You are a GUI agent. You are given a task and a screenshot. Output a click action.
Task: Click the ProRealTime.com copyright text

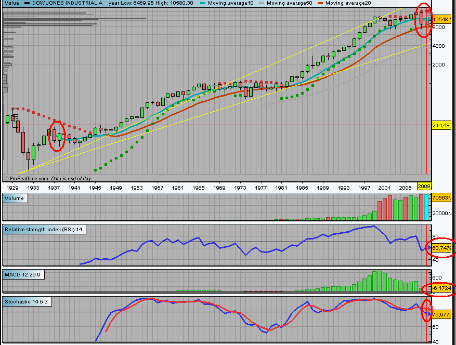pos(26,178)
